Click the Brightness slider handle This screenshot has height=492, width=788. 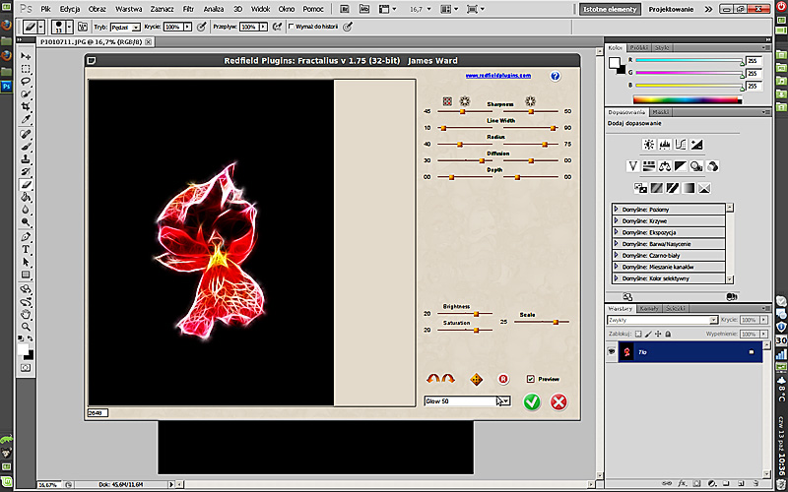click(x=476, y=313)
